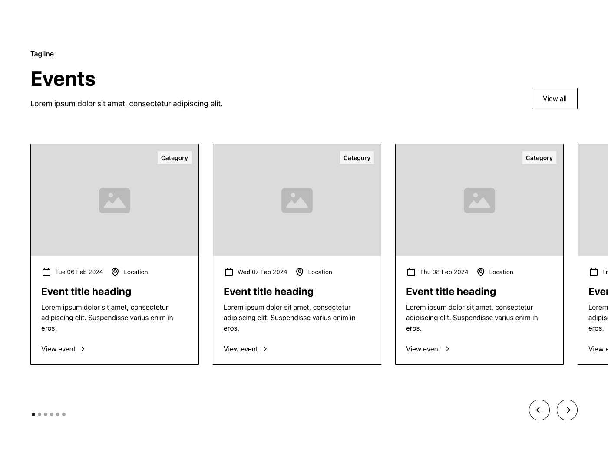This screenshot has height=469, width=608.
Task: Open View event link in Wed 07 Feb card
Action: pos(246,349)
